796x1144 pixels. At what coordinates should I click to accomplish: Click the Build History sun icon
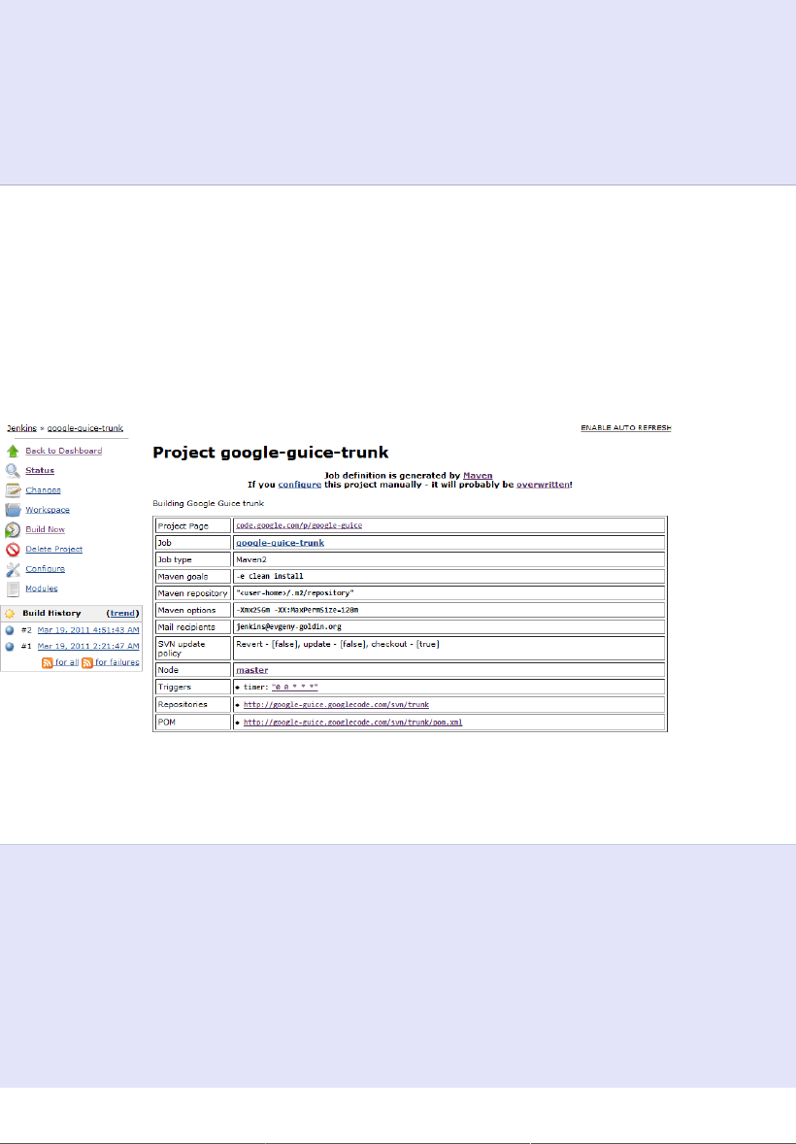click(x=10, y=614)
